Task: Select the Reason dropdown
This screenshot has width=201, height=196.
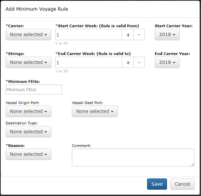Action: [x=28, y=154]
